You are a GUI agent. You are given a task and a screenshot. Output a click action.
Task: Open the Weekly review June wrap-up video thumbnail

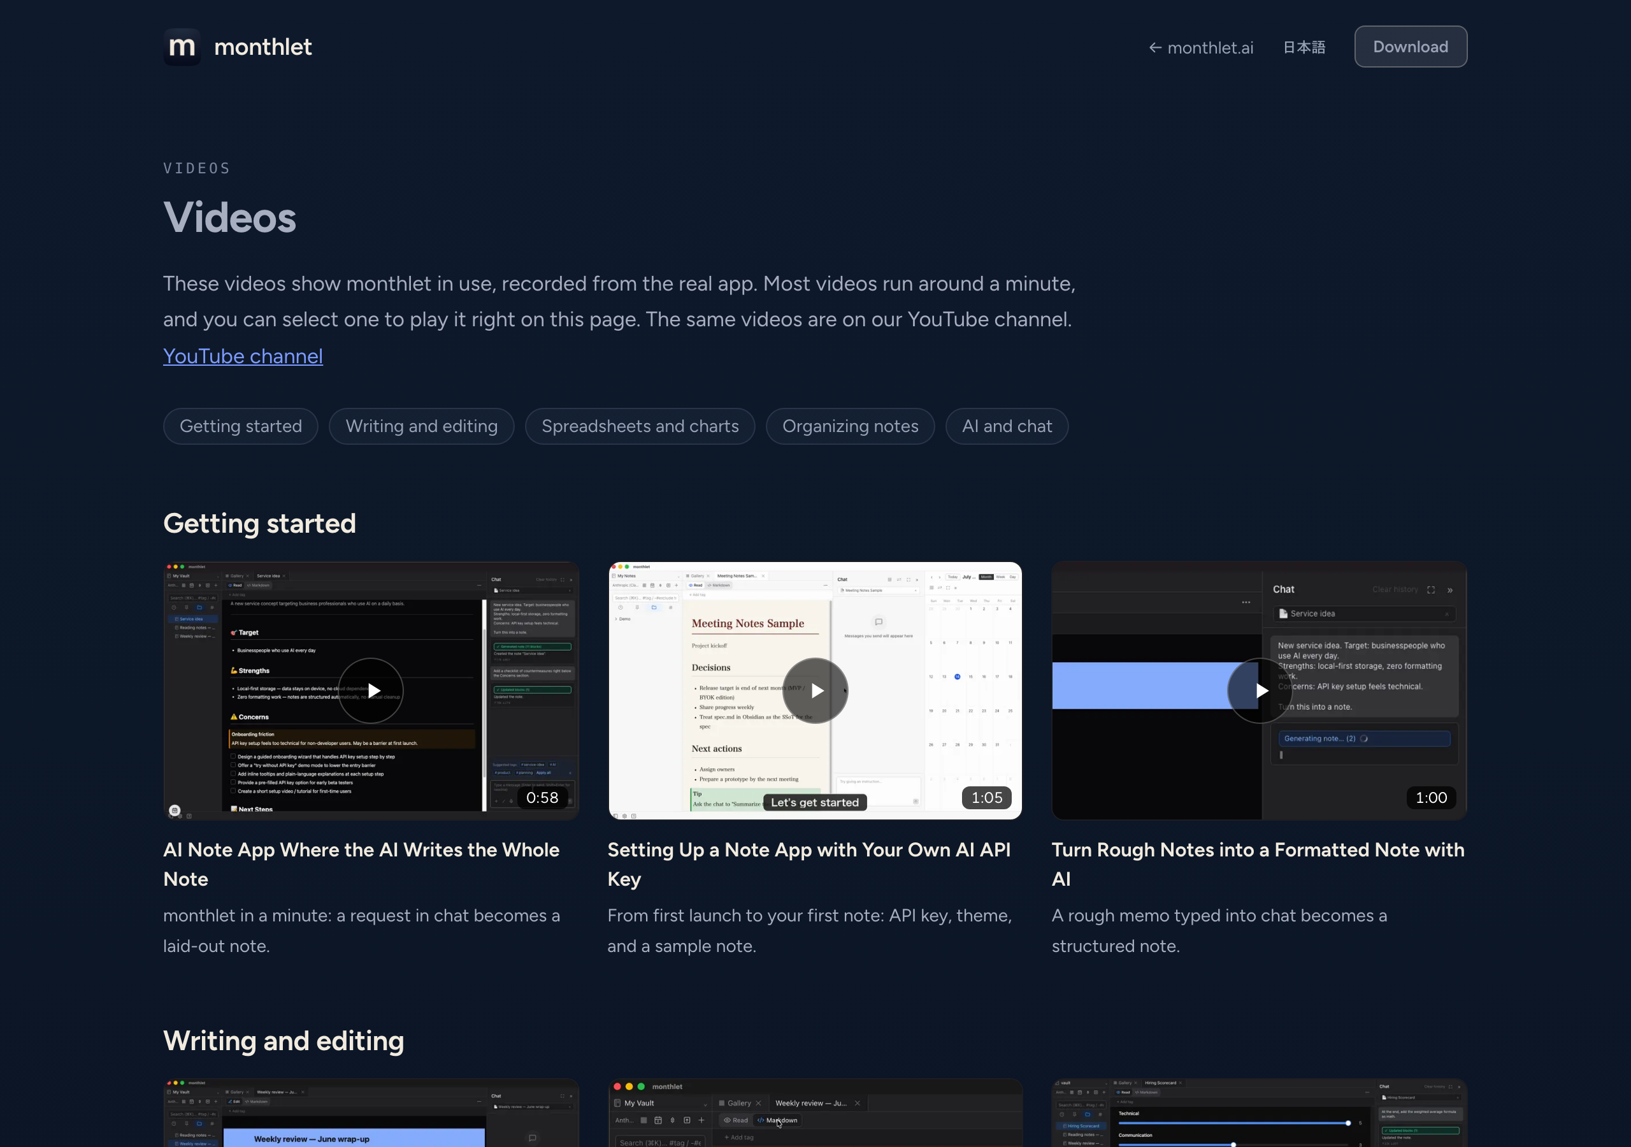tap(371, 1113)
